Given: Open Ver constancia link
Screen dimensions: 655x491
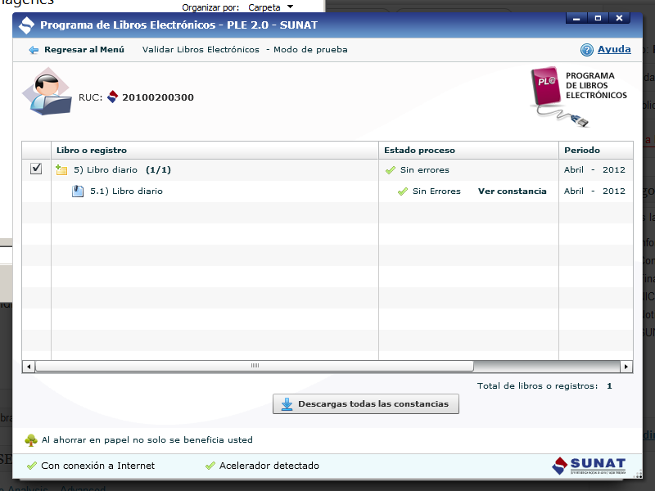Looking at the screenshot, I should [x=513, y=191].
